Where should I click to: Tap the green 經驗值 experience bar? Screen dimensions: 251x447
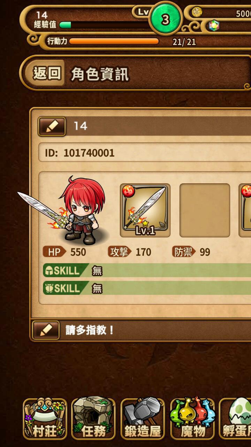pos(105,25)
